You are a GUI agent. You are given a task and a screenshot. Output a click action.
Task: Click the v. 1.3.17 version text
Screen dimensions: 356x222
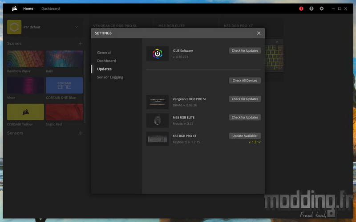tap(255, 142)
